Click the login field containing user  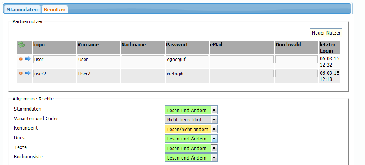tap(54, 59)
